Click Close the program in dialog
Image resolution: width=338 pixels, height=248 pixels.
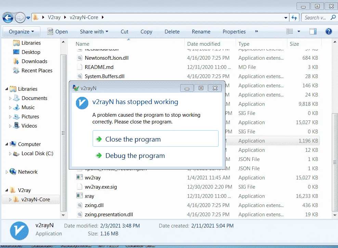(x=155, y=138)
